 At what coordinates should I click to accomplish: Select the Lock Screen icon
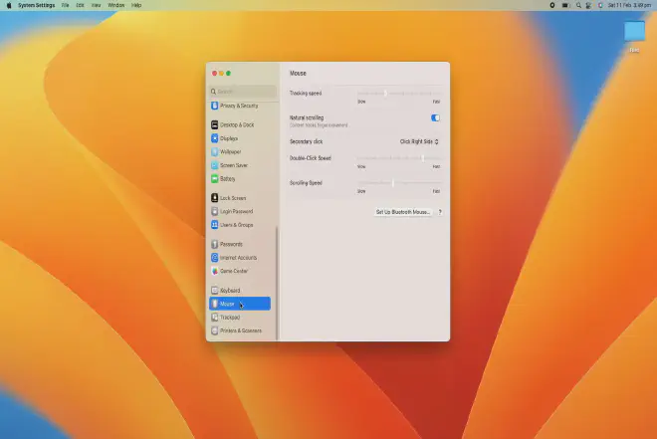pyautogui.click(x=215, y=198)
